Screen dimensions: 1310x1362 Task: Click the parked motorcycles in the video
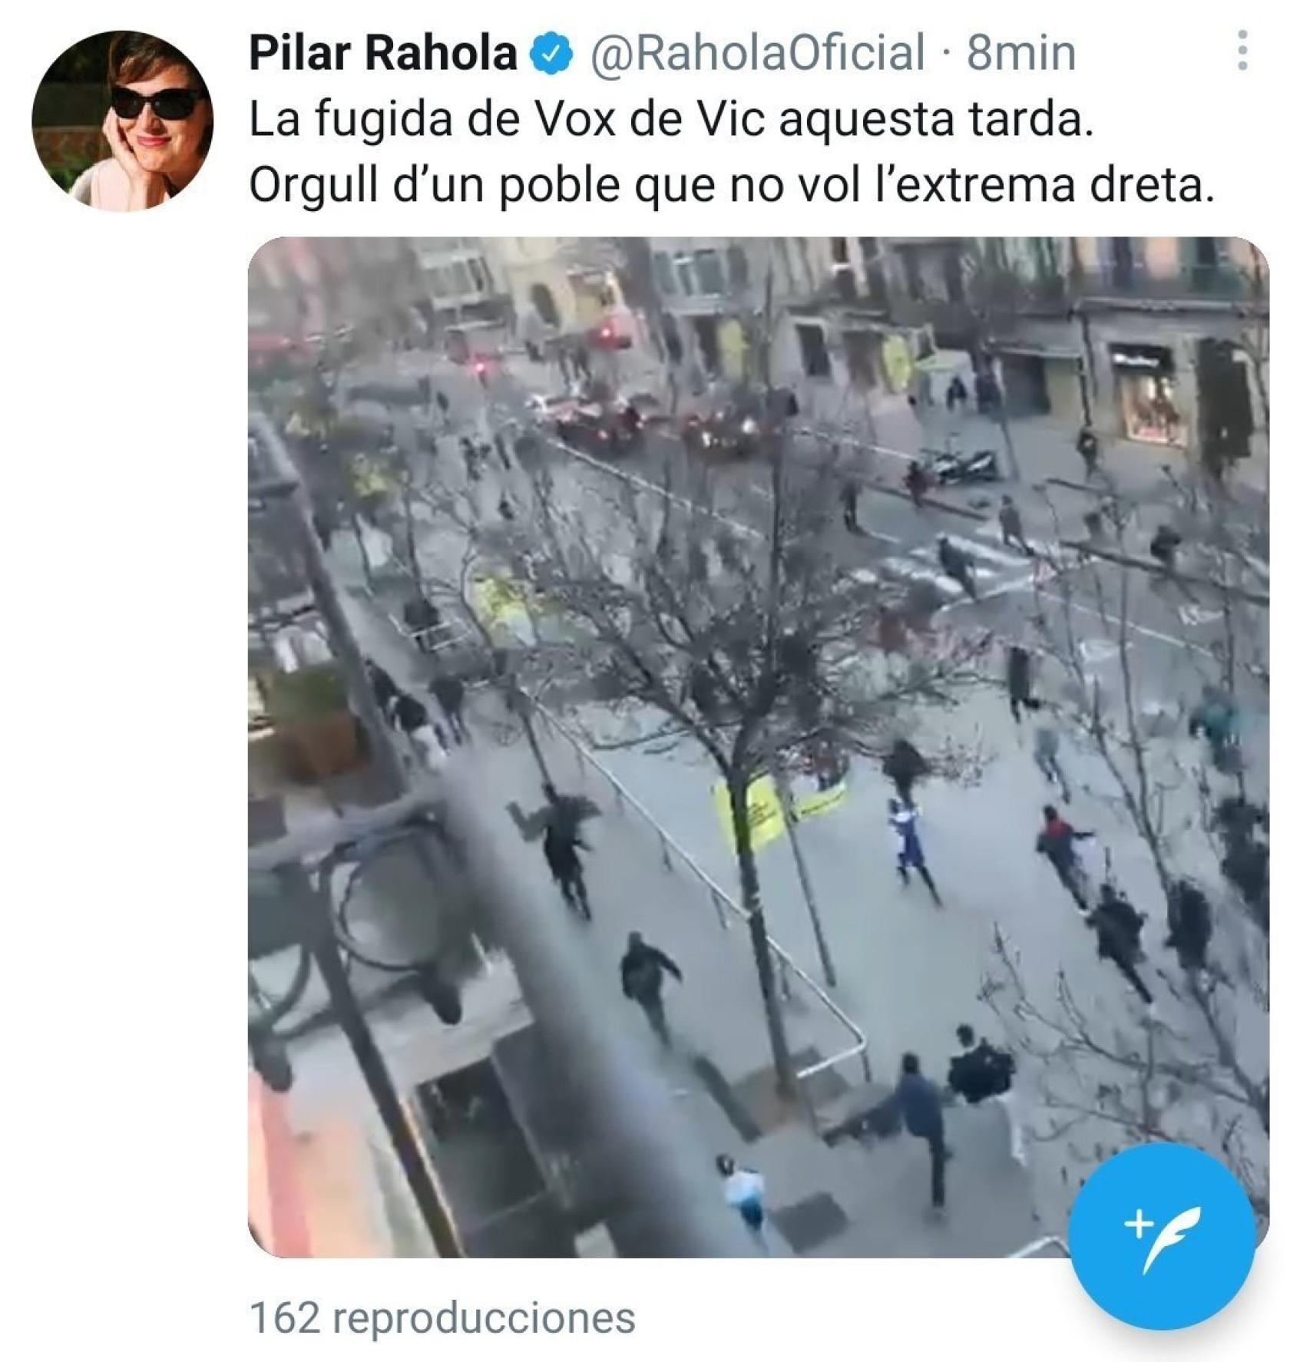(x=957, y=467)
